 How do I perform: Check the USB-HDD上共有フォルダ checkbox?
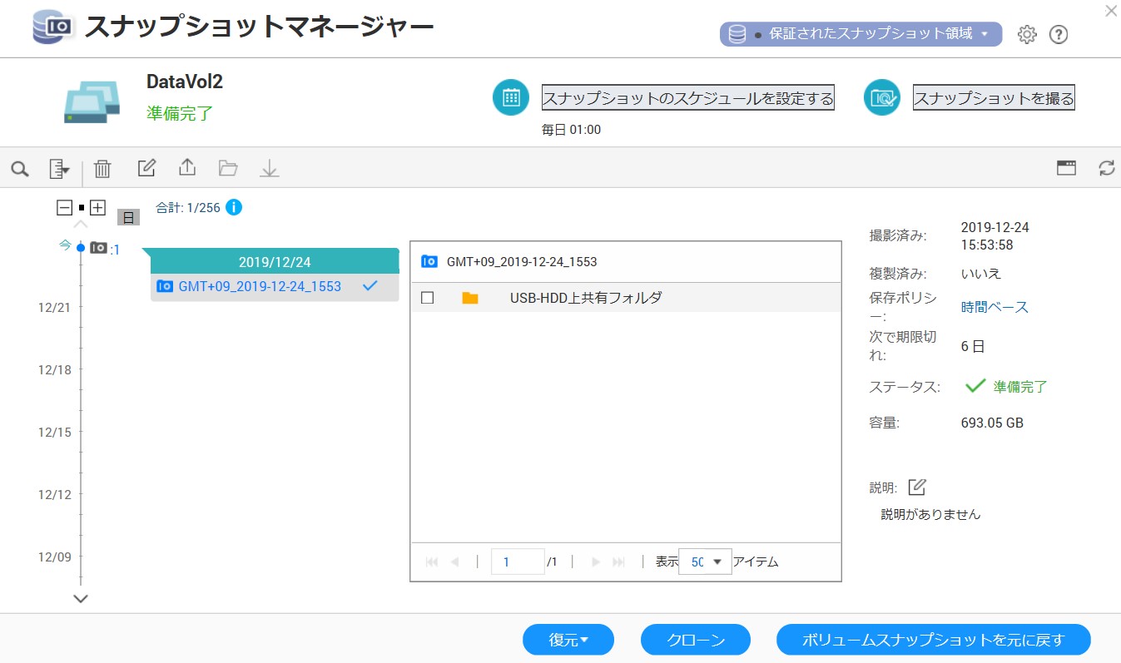tap(428, 298)
